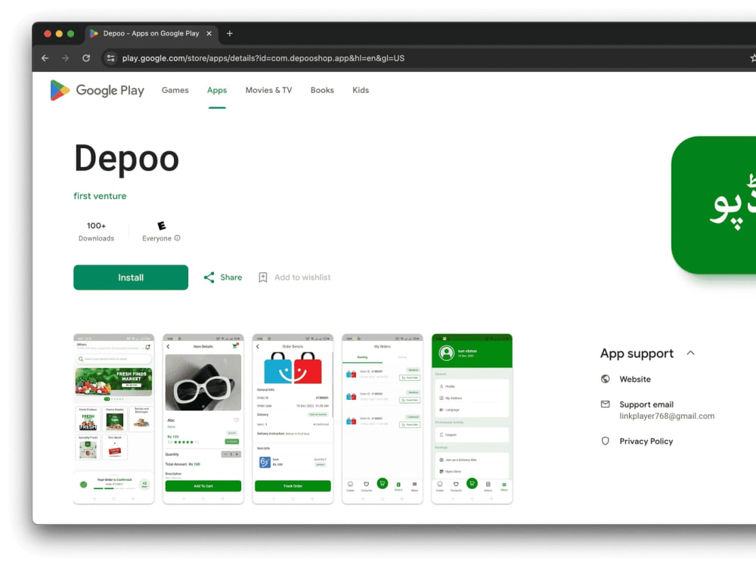The image size is (756, 567).
Task: Click the Everyone rating info icon
Action: (x=178, y=237)
